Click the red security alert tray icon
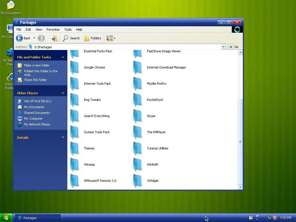 tap(275, 218)
